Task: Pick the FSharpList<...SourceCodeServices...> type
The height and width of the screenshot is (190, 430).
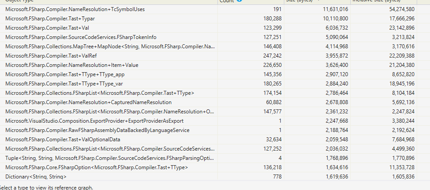Action: point(110,149)
